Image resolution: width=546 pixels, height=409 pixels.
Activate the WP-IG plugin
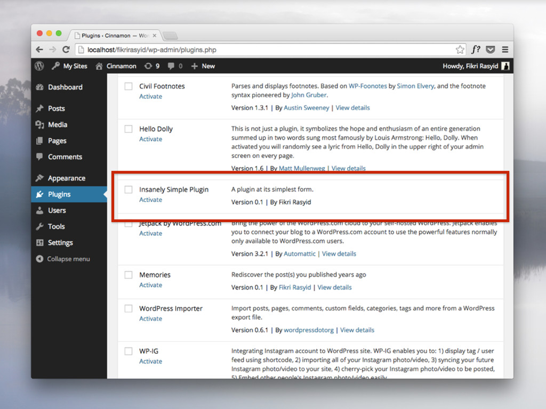(150, 362)
